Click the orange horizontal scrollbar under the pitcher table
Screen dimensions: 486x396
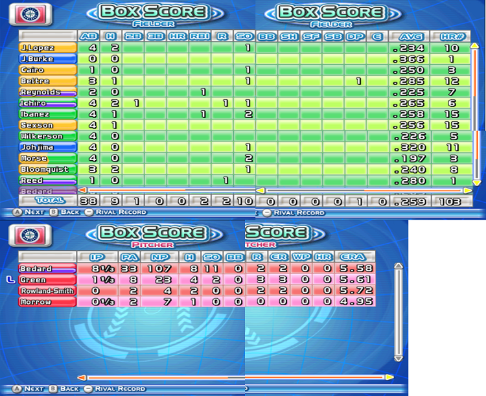pyautogui.click(x=236, y=377)
